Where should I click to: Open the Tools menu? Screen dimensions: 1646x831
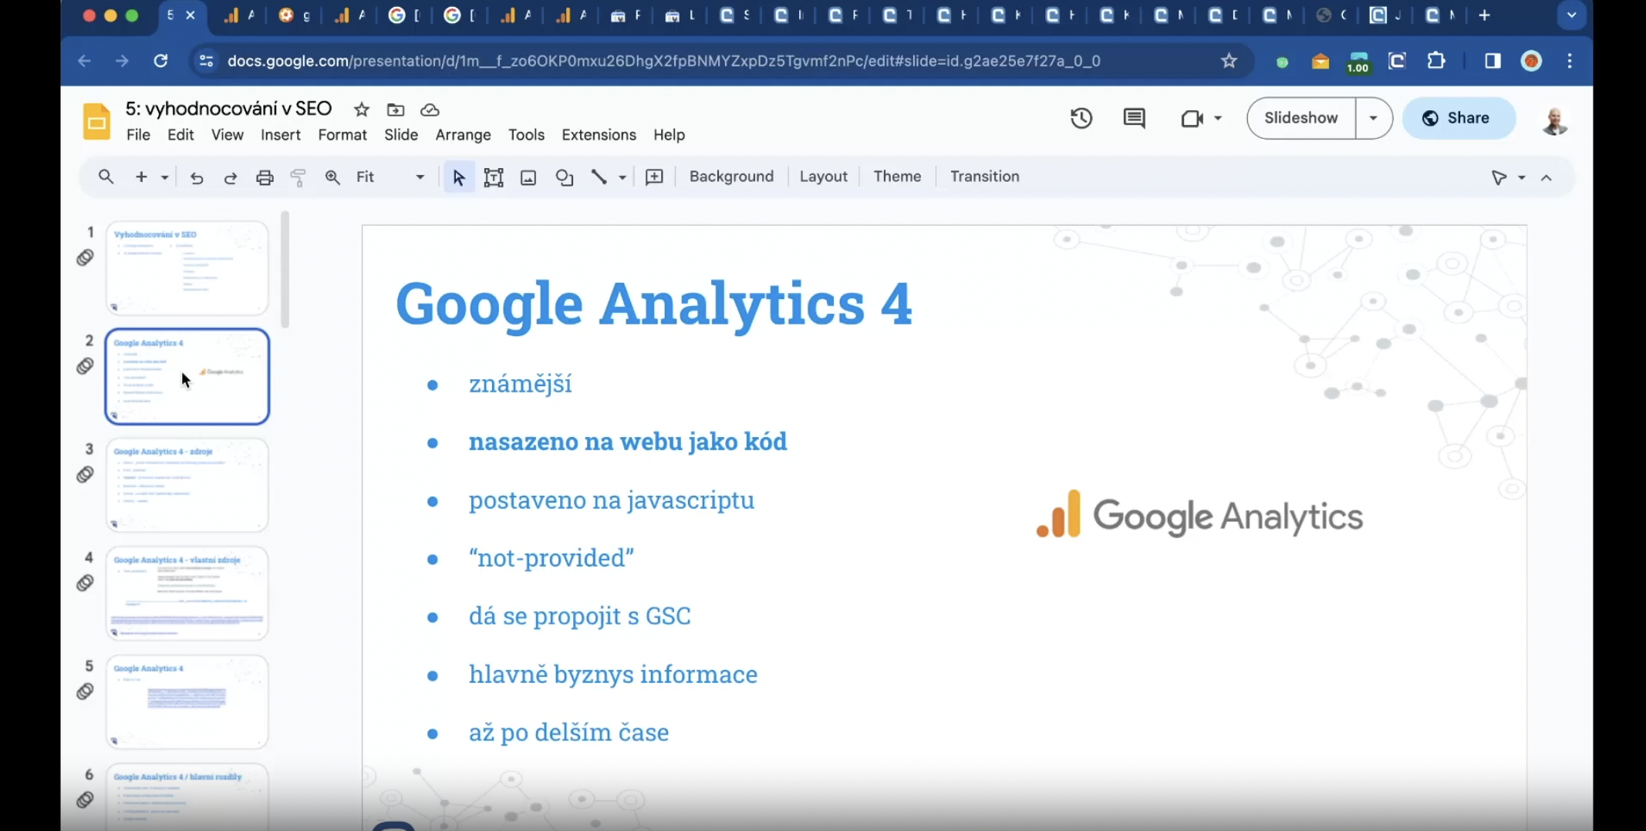(x=526, y=135)
